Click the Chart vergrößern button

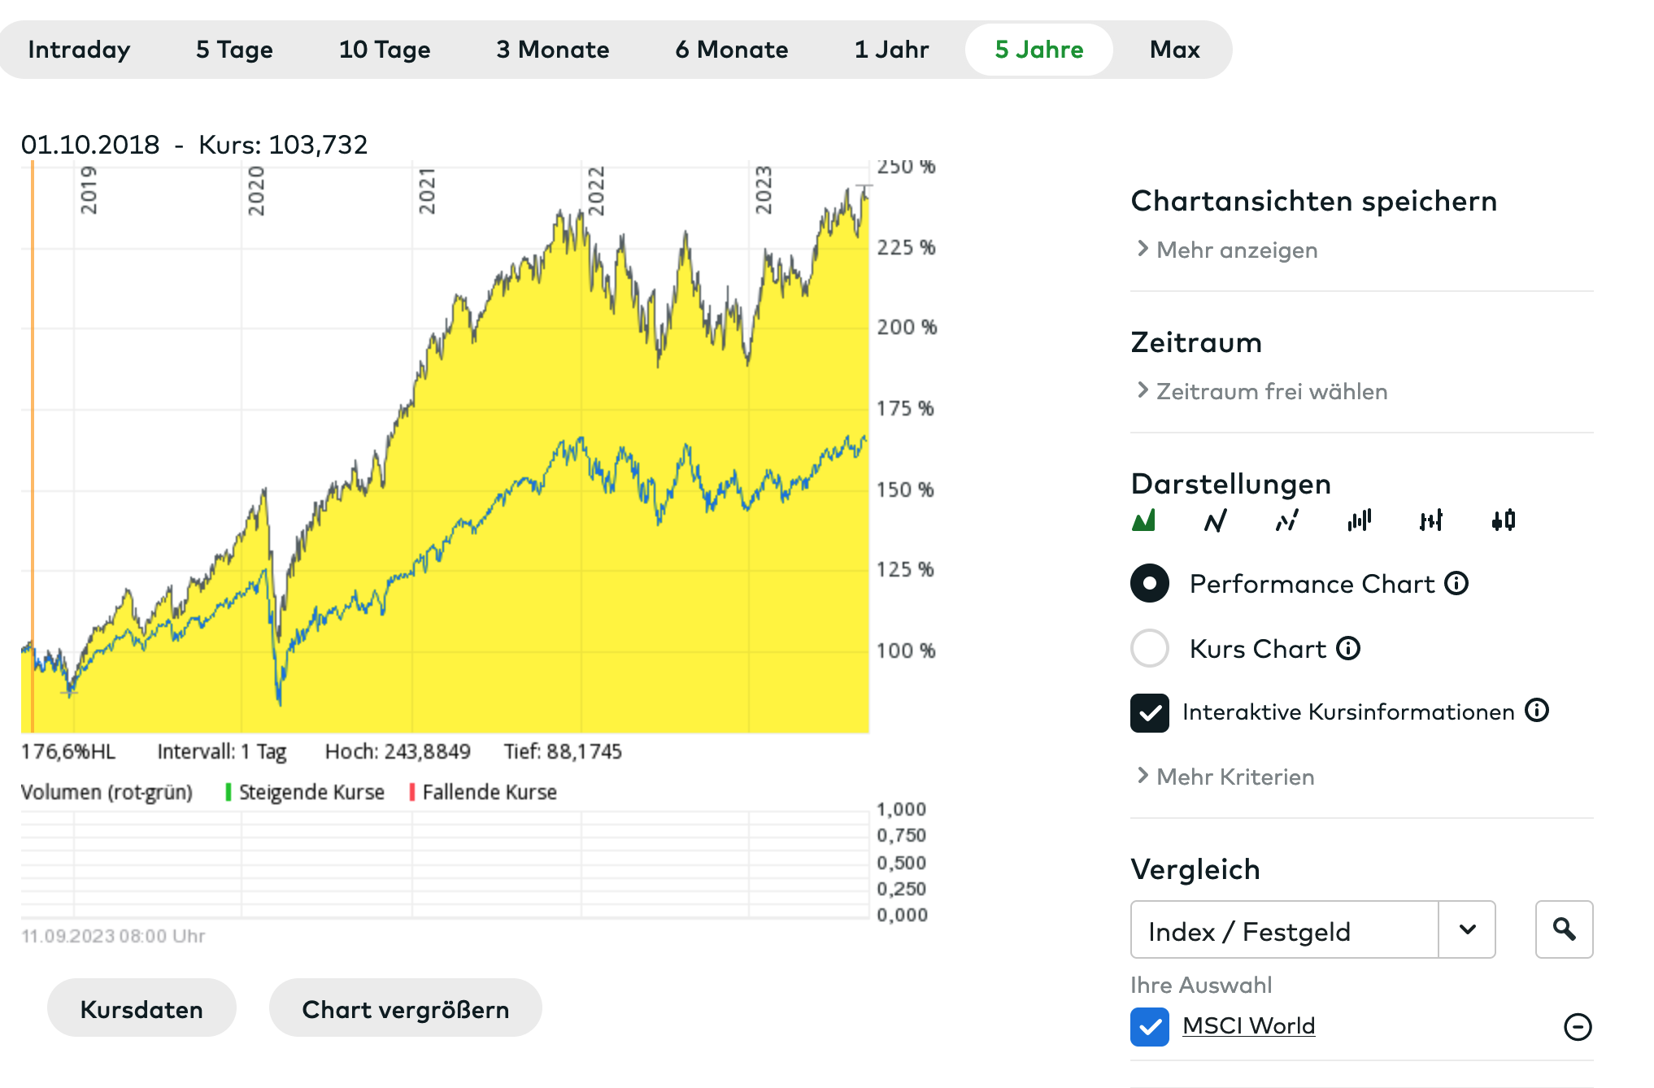[x=405, y=1009]
